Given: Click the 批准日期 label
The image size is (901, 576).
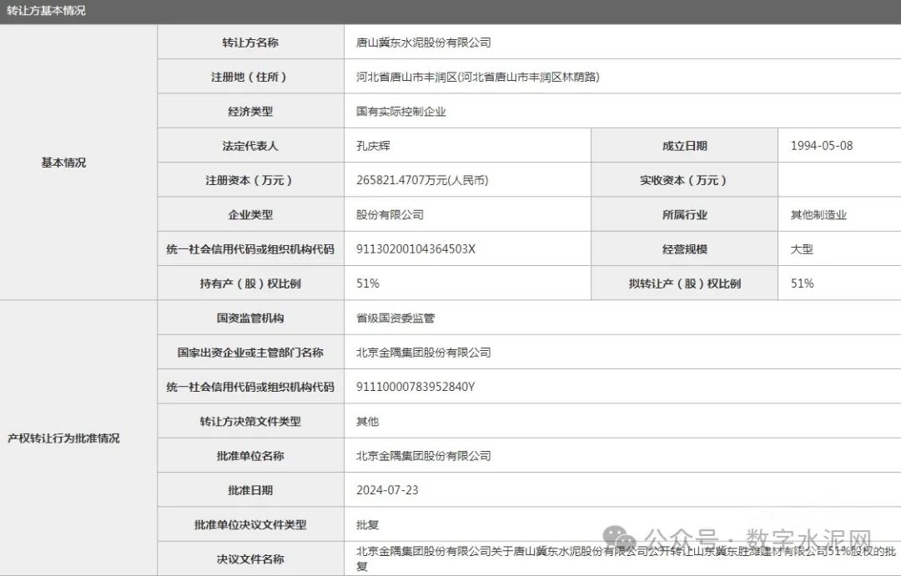Looking at the screenshot, I should 250,490.
